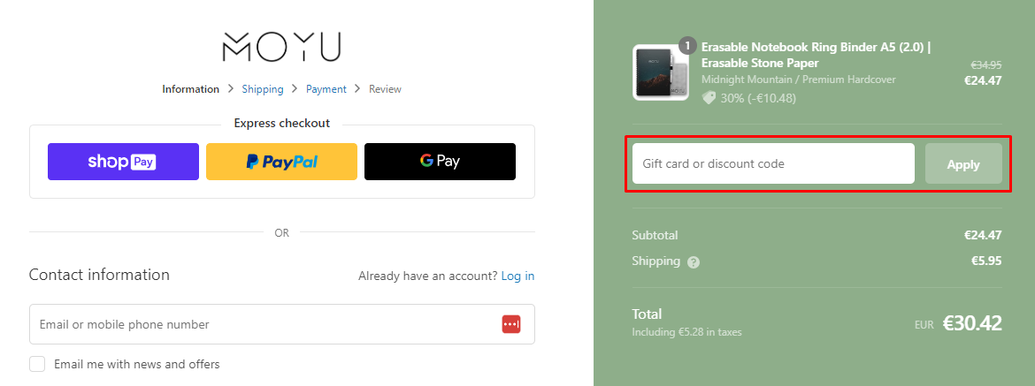Click the discount tag icon beside 30%
The height and width of the screenshot is (386, 1035).
coord(709,98)
